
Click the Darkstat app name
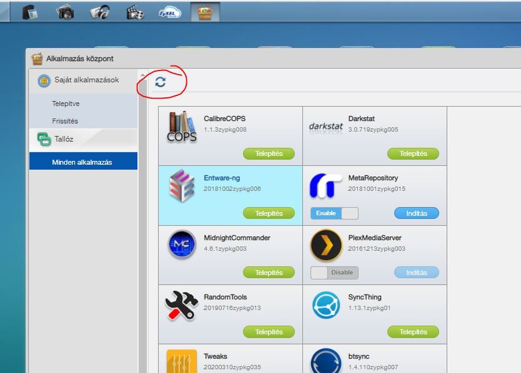click(x=362, y=119)
